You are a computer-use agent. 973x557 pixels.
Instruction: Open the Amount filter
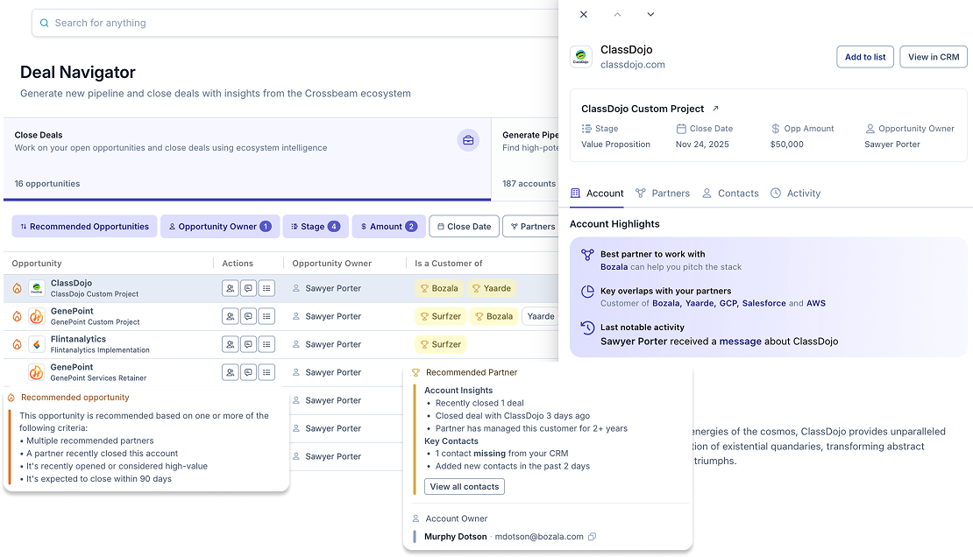click(x=389, y=227)
